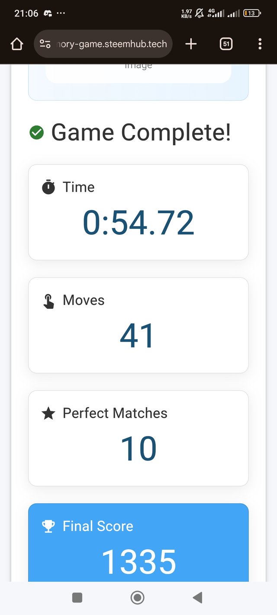Tap the Final Score value 1335

pyautogui.click(x=138, y=562)
